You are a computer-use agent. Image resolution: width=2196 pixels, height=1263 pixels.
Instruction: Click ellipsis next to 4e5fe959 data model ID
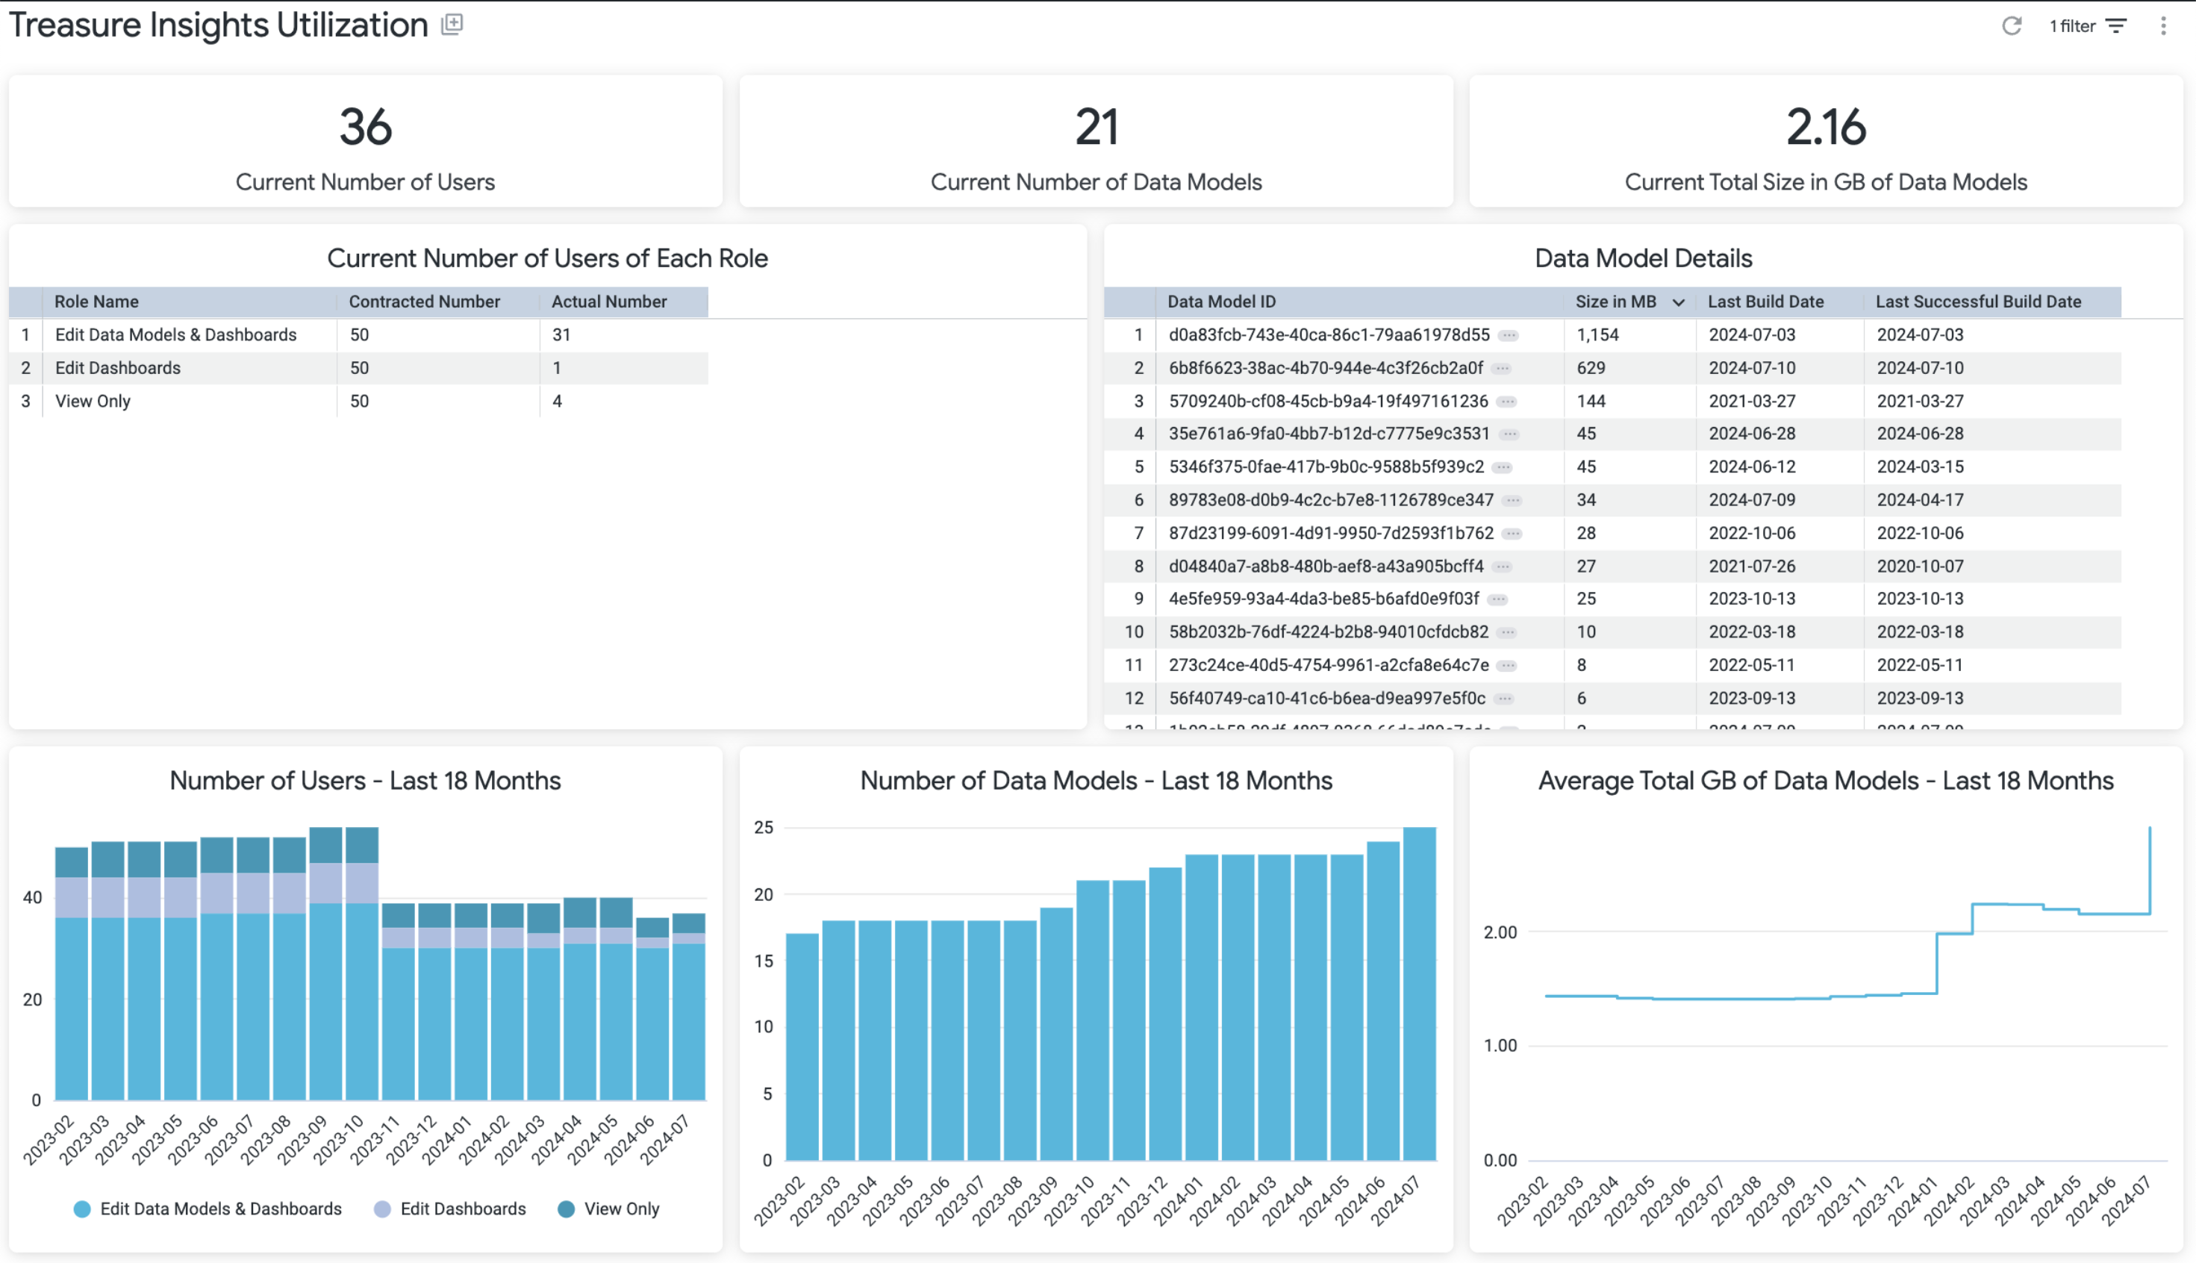pyautogui.click(x=1498, y=599)
